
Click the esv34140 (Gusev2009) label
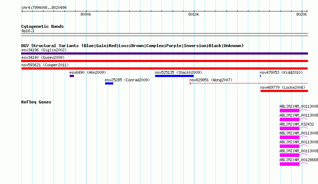click(x=43, y=57)
